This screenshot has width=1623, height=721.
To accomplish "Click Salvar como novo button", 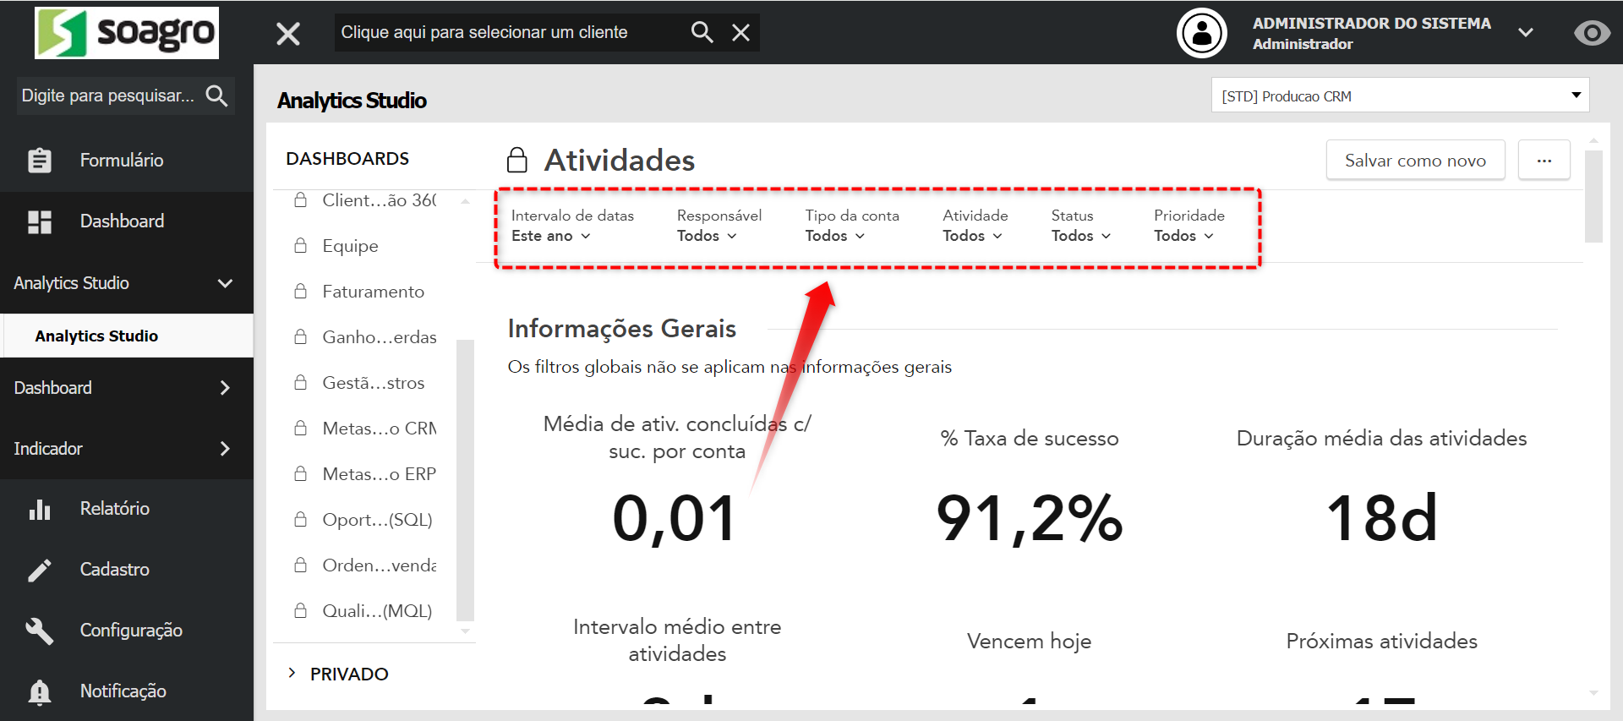I will 1415,160.
